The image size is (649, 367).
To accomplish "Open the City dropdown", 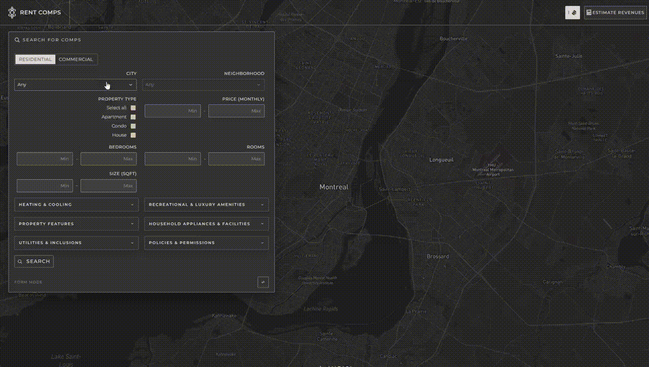I will point(75,85).
